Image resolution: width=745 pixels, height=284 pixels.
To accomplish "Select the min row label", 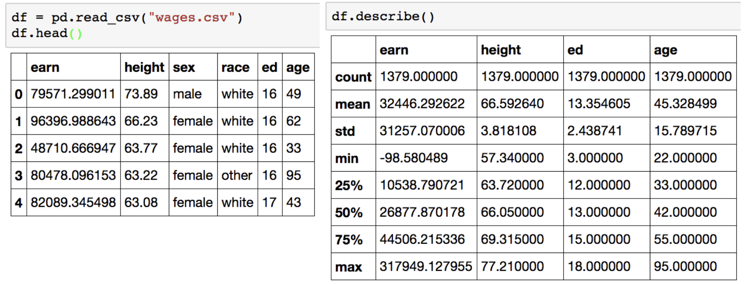I will click(347, 158).
